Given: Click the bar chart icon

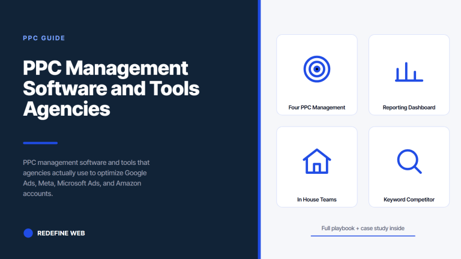Looking at the screenshot, I should 409,72.
